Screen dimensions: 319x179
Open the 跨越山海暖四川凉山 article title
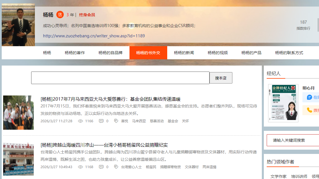point(104,145)
